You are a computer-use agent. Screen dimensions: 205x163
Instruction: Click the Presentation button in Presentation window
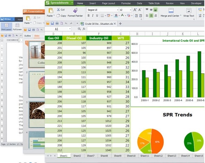point(34,11)
